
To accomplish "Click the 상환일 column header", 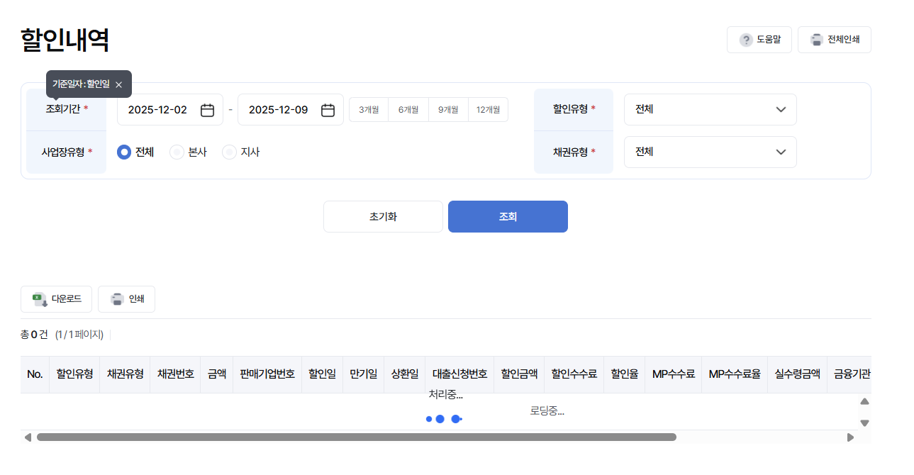I will point(405,374).
